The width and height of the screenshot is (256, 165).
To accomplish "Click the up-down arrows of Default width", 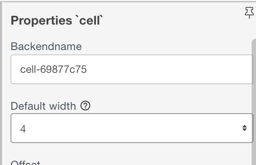I will pos(245,128).
